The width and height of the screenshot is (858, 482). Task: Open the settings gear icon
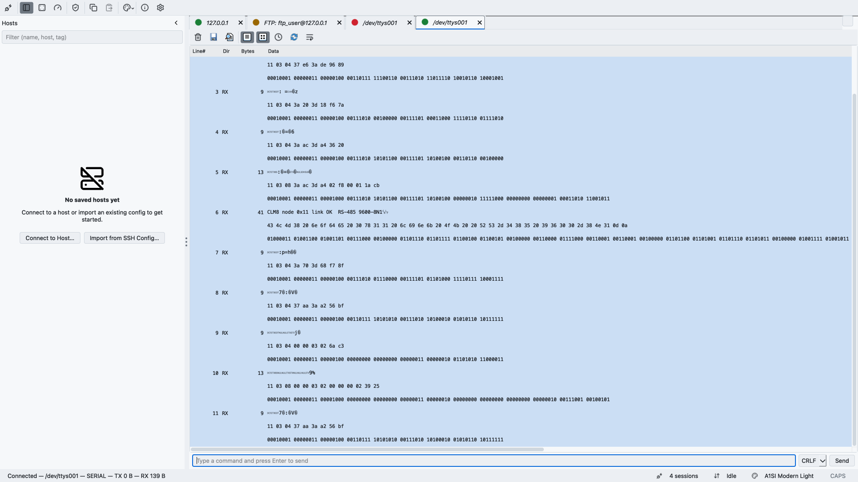coord(160,8)
